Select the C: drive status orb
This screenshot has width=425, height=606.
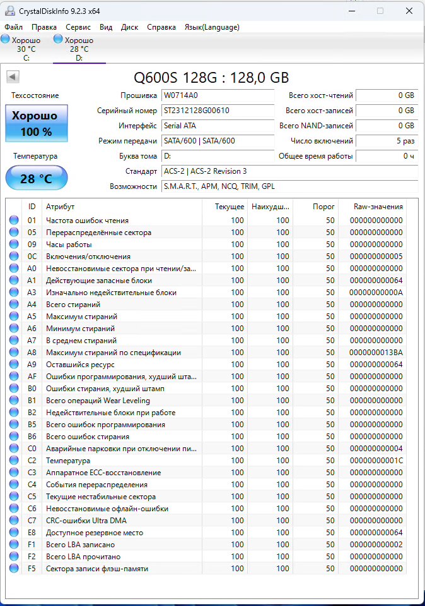pos(6,39)
